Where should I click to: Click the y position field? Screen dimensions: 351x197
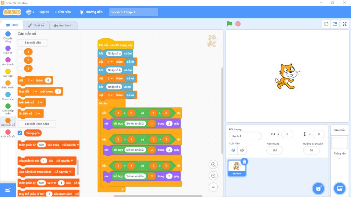[x=319, y=134]
